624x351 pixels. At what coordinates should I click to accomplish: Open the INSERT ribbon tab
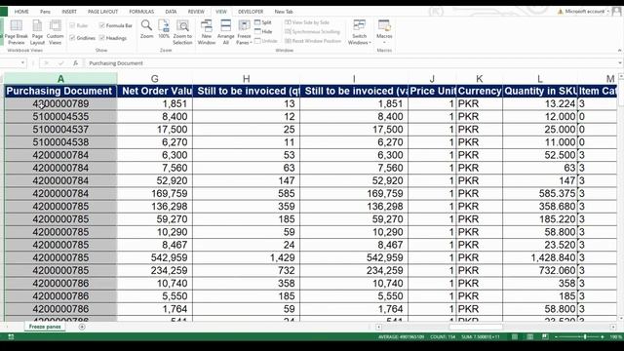tap(69, 12)
